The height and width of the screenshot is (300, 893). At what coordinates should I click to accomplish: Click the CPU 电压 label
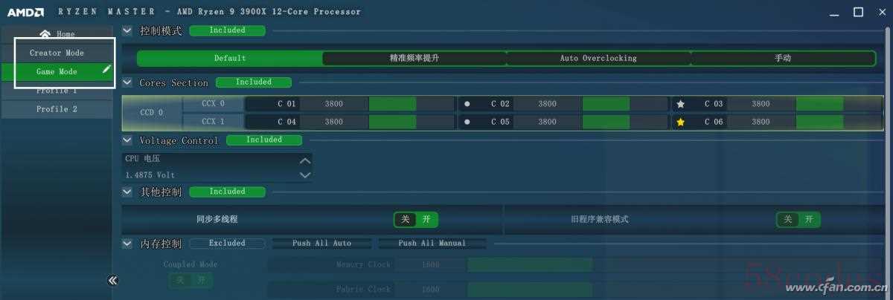pos(143,159)
